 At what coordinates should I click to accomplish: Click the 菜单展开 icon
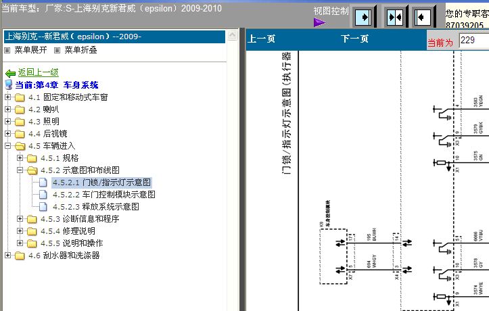pos(7,50)
